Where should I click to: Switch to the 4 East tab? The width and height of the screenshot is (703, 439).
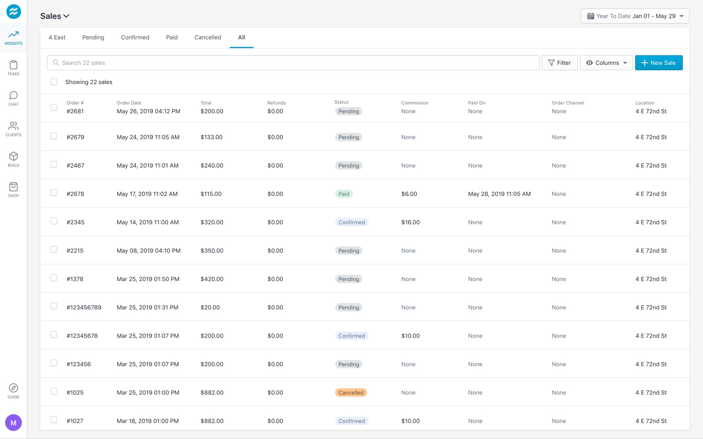pyautogui.click(x=57, y=38)
